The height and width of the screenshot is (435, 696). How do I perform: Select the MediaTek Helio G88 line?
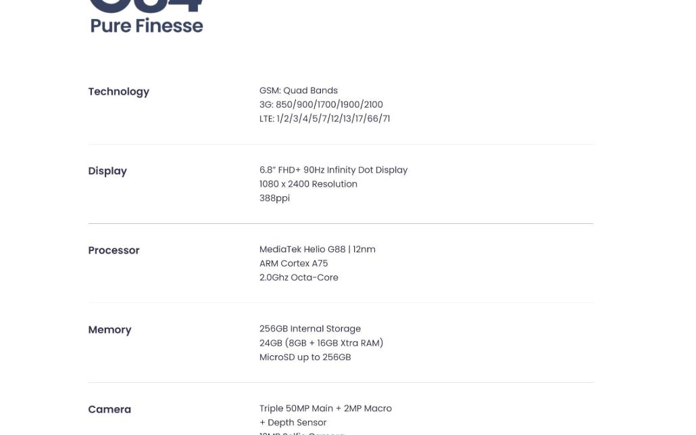pyautogui.click(x=317, y=249)
